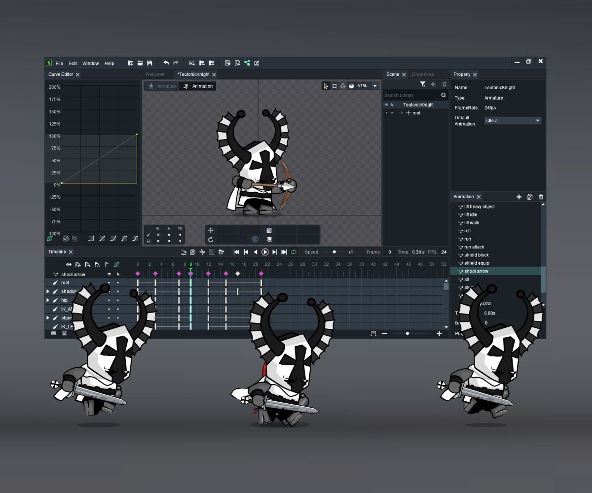The image size is (592, 493).
Task: Open the viewport zoom 51% dropdown arrow
Action: (375, 86)
